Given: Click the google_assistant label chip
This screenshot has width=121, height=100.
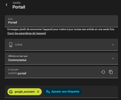Looking at the screenshot, I should 24,92.
